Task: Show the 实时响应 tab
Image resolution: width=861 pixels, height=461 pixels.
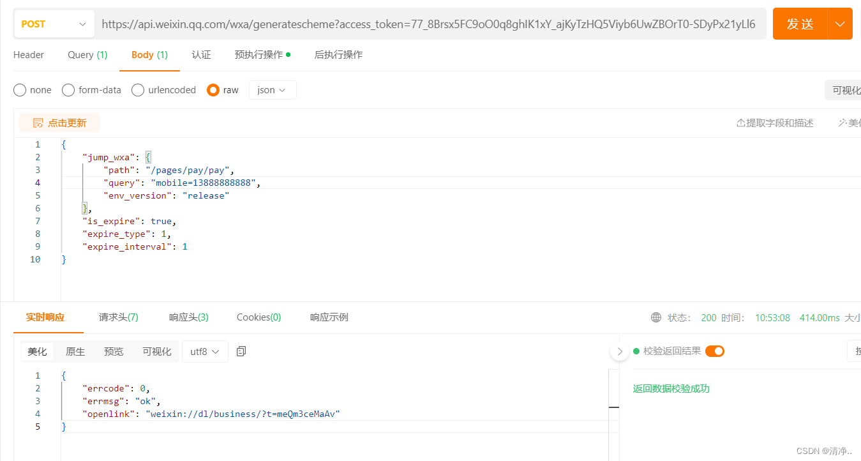Action: coord(45,317)
